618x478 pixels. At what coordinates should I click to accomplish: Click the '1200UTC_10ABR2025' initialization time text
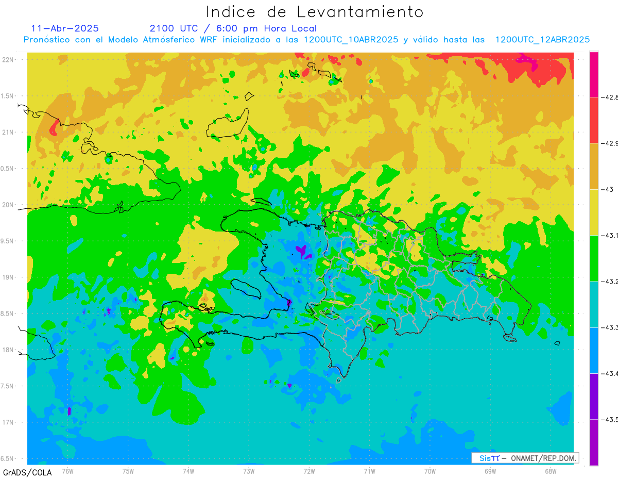(x=351, y=40)
